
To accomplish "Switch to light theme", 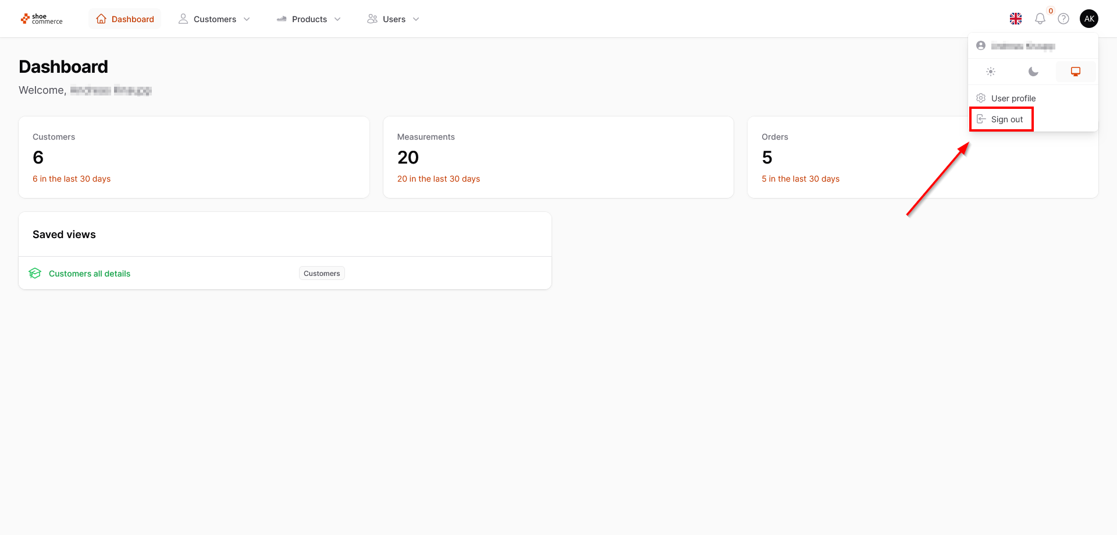I will 991,72.
